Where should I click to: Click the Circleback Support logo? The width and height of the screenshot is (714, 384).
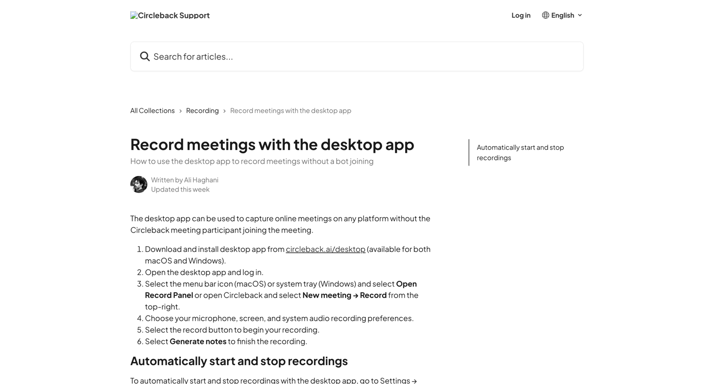[x=170, y=15]
